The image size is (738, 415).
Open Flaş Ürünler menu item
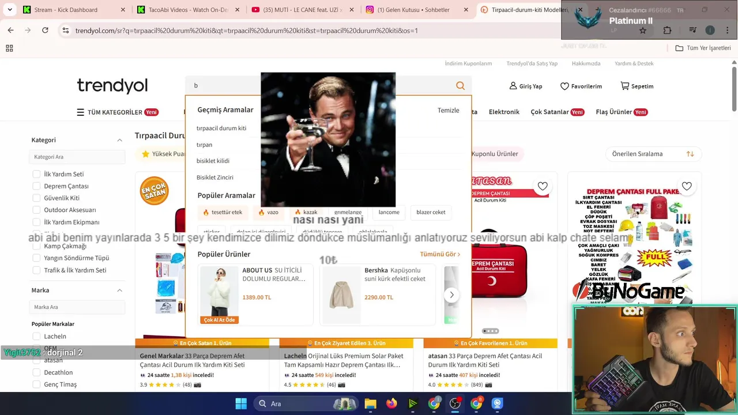(x=622, y=112)
